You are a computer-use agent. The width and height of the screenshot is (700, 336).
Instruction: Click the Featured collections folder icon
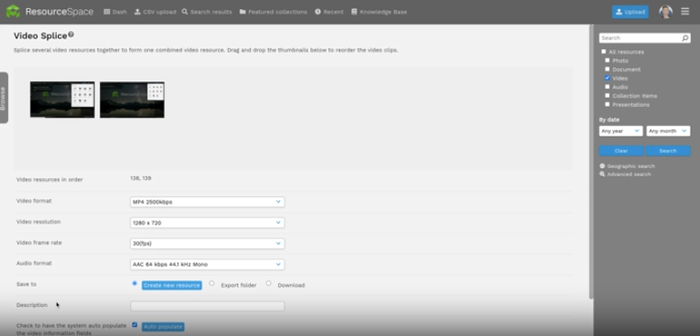pos(242,12)
